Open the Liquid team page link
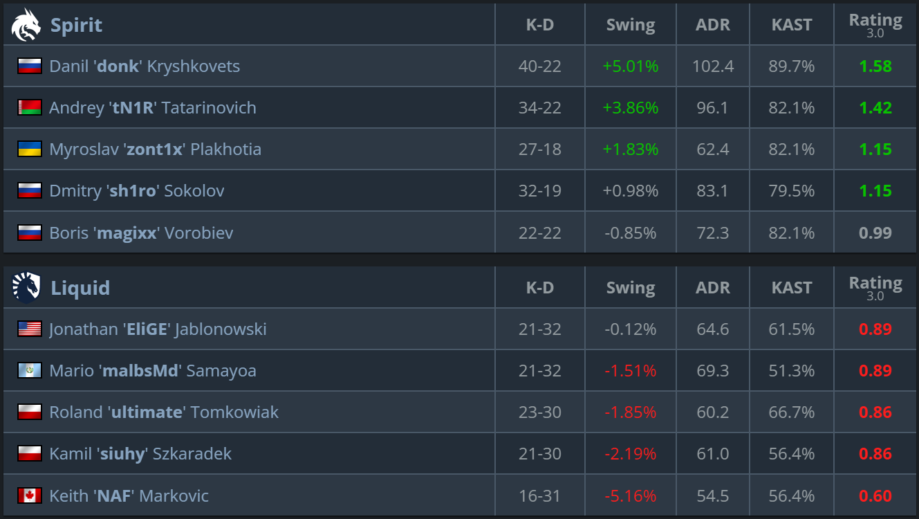Screen dimensions: 919x519 pos(80,288)
